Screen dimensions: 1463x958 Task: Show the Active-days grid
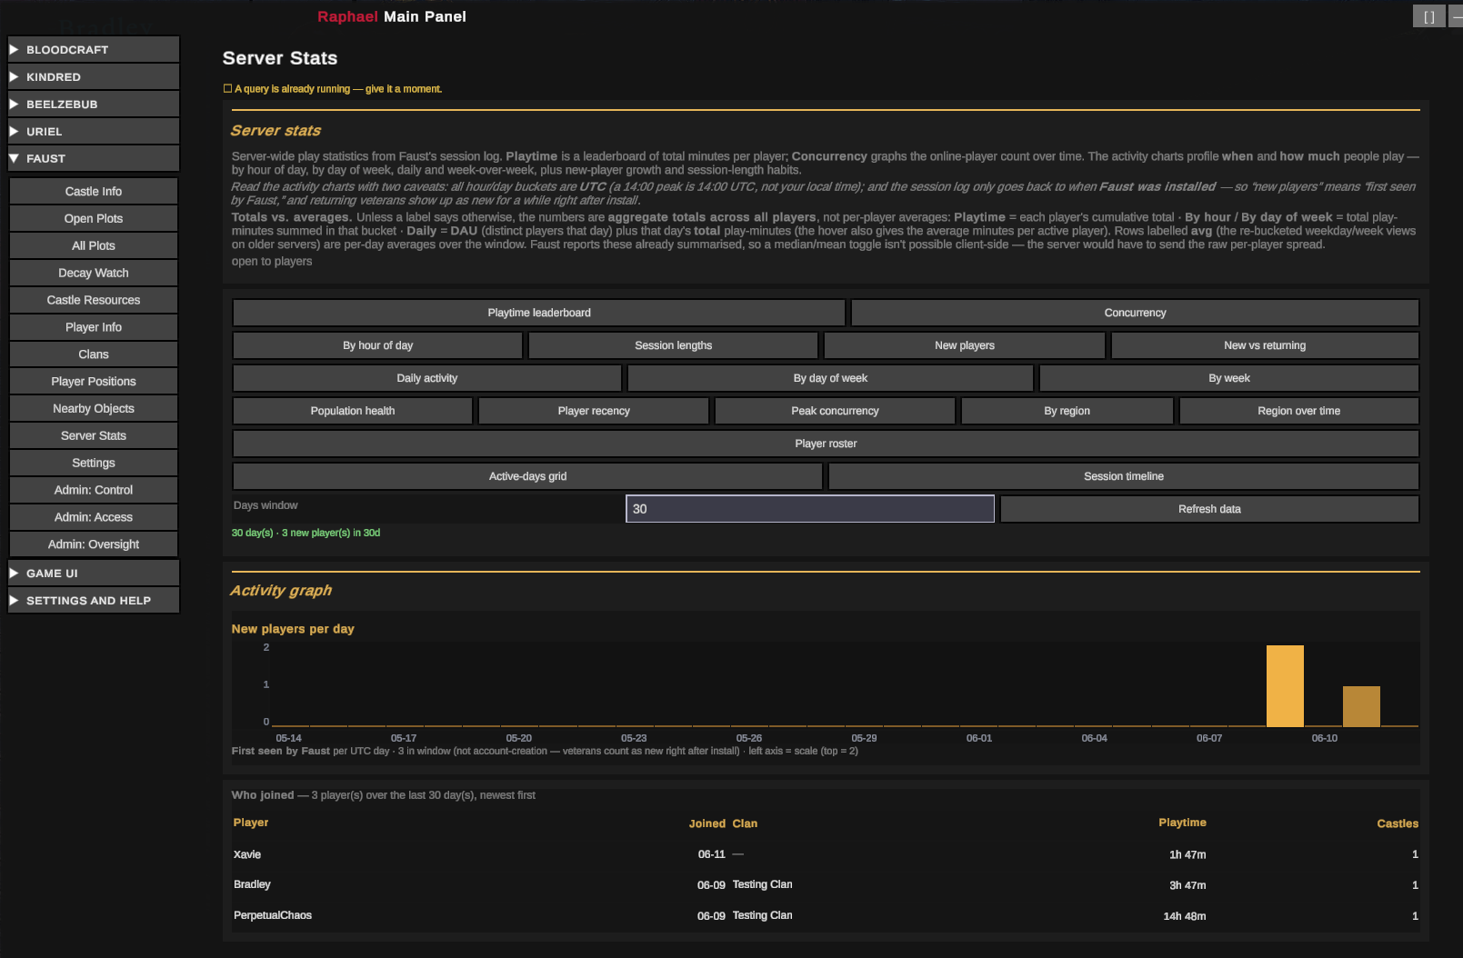[527, 476]
